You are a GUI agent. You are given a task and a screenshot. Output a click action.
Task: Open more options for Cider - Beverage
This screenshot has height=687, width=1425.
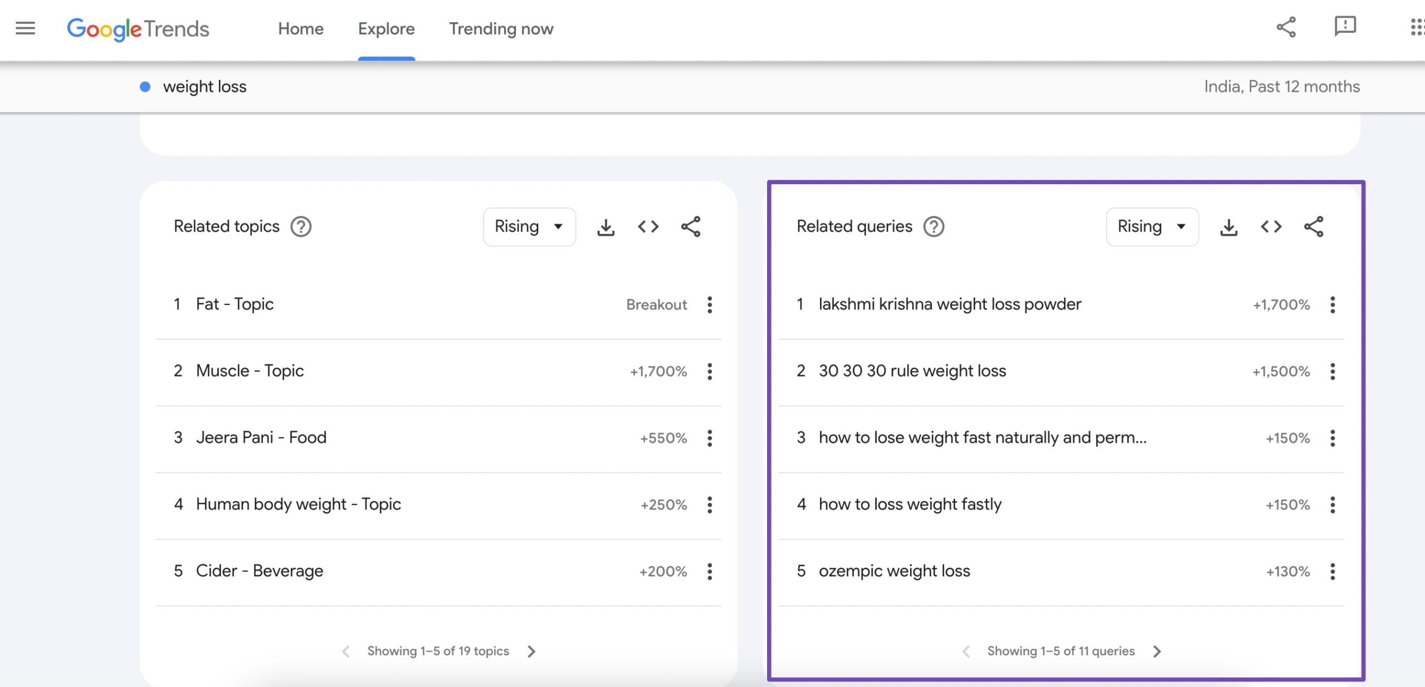pos(709,572)
